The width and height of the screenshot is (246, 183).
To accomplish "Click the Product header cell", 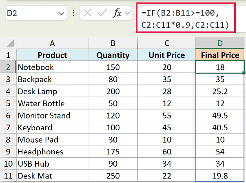I will tap(52, 55).
